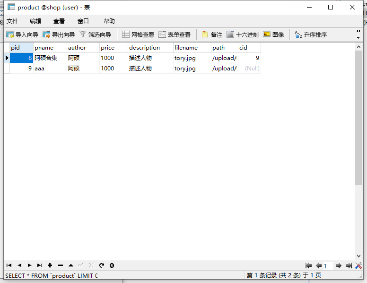The width and height of the screenshot is (367, 283).
Task: Open the Import Wizard (导入向导)
Action: pos(22,34)
